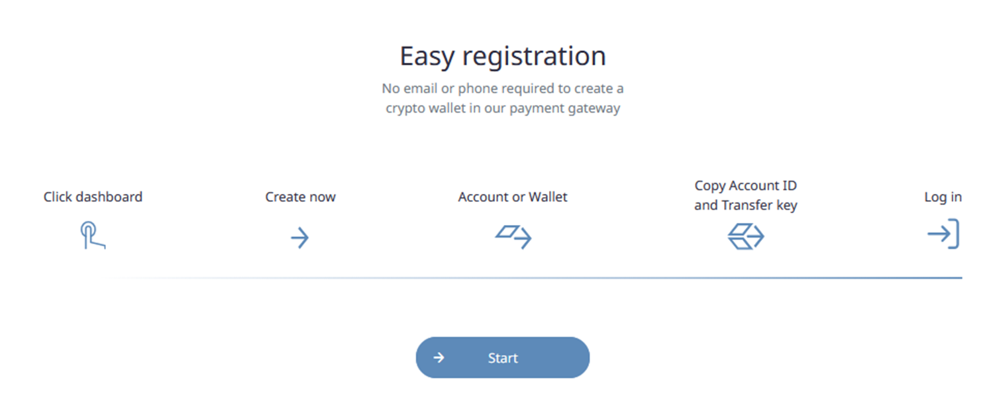The height and width of the screenshot is (403, 983).
Task: Click the cube arrows icon for Copy Account ID
Action: pos(745,236)
